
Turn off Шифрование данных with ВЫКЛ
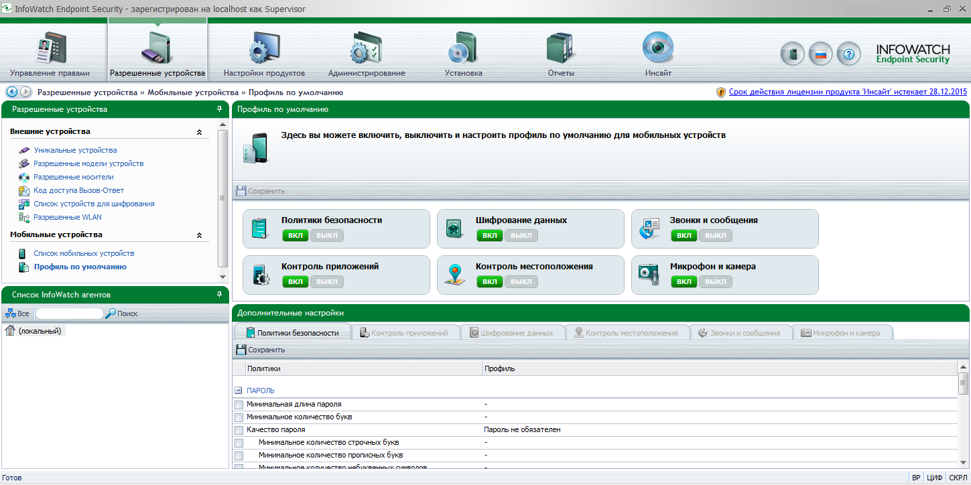click(x=521, y=235)
